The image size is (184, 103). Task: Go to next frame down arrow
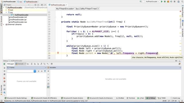point(42,71)
